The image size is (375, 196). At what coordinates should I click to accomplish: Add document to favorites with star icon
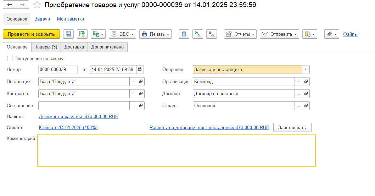[x=37, y=5]
